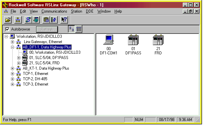The width and height of the screenshot is (203, 125).
Task: Expand the TCP-1, Ethernet node
Action: click(12, 74)
